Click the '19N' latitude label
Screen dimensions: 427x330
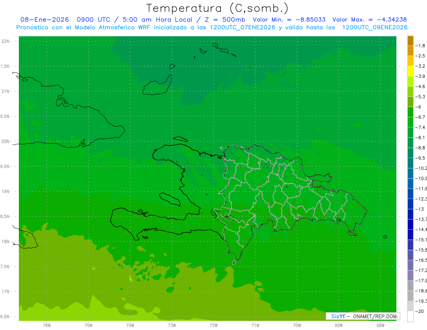click(x=6, y=192)
